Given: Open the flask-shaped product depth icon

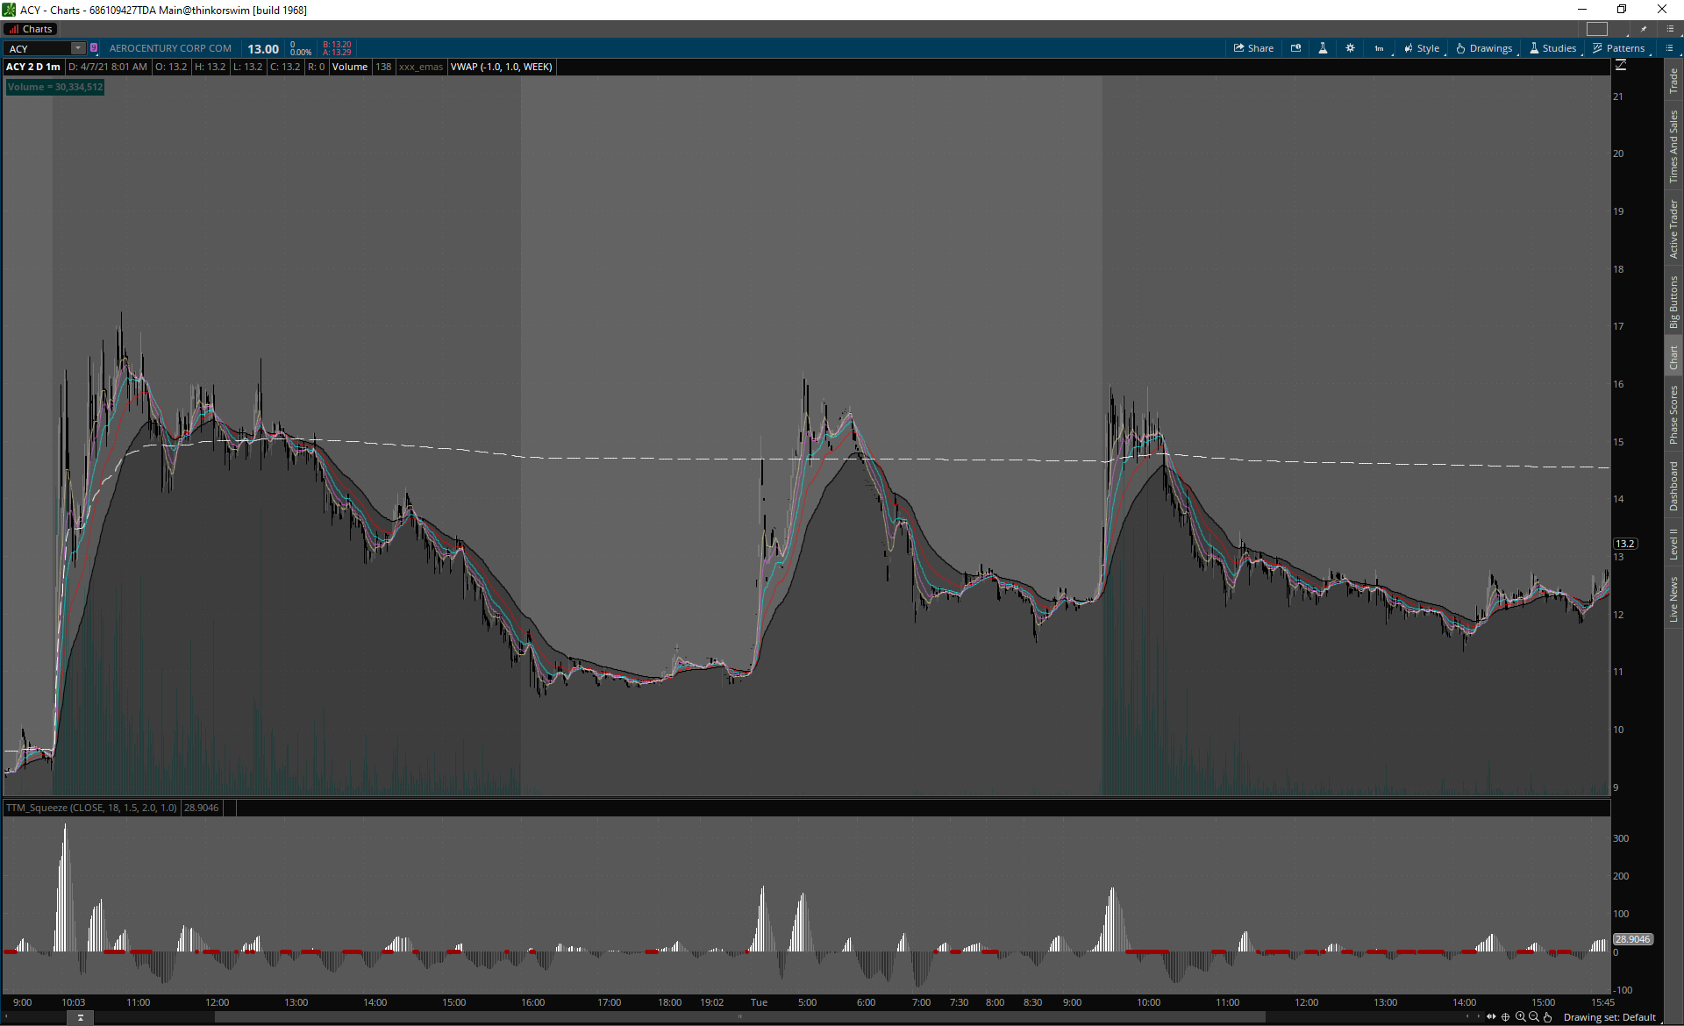Looking at the screenshot, I should 1323,48.
